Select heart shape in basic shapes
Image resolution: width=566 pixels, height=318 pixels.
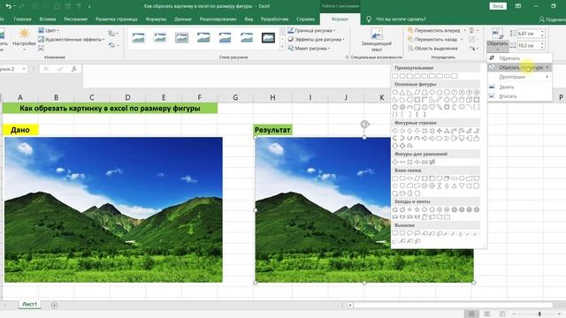[432, 107]
